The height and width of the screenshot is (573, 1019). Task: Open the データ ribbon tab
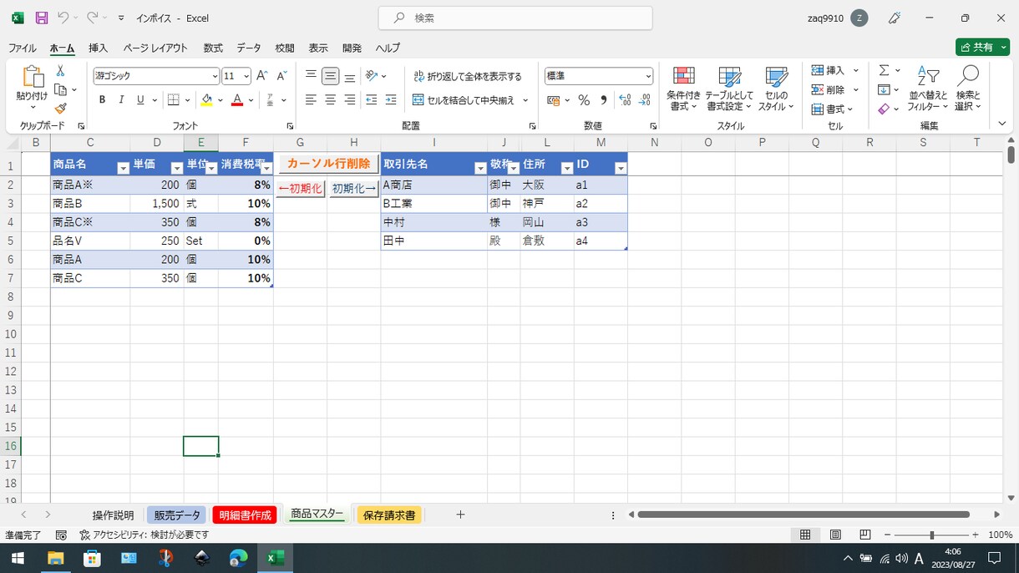tap(249, 48)
